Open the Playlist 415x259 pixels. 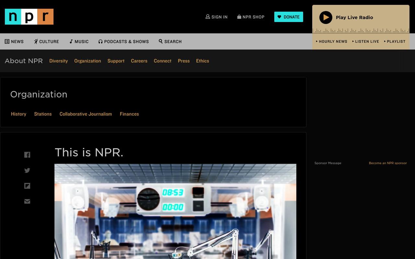click(x=395, y=41)
